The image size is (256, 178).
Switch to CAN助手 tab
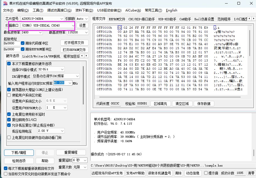[x=185, y=19]
